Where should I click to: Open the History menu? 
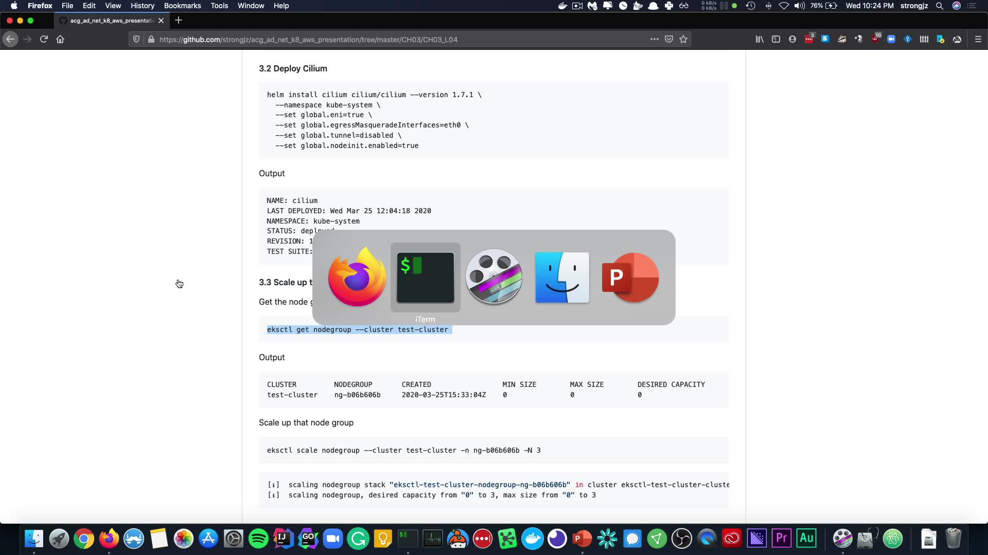pyautogui.click(x=142, y=6)
